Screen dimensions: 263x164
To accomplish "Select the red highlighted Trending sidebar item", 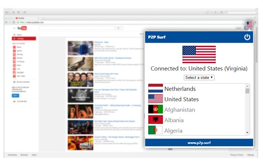I will tap(24, 39).
